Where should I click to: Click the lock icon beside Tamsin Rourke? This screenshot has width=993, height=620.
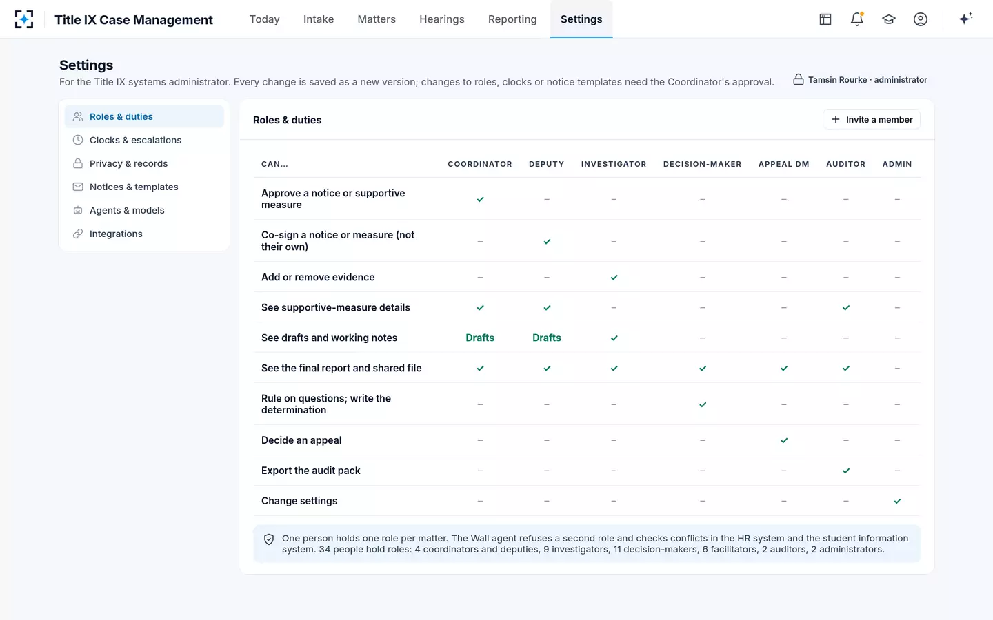[799, 79]
